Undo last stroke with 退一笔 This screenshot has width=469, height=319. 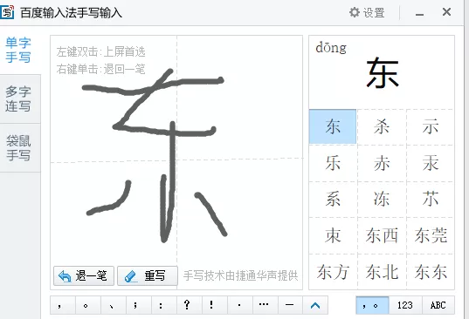84,275
